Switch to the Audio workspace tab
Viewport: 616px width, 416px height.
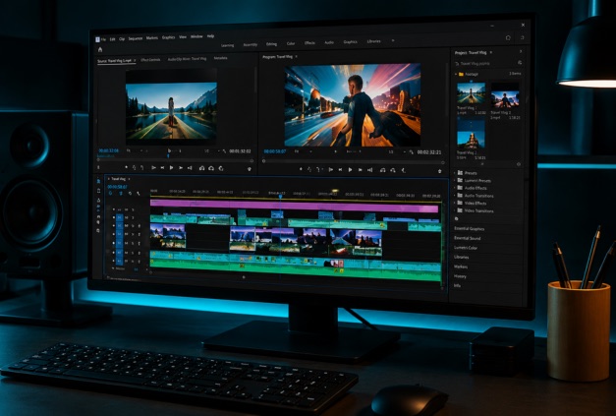tap(329, 42)
